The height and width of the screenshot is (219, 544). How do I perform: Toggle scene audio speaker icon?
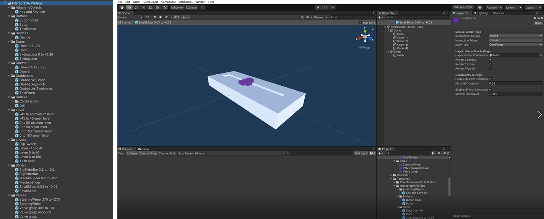click(161, 17)
